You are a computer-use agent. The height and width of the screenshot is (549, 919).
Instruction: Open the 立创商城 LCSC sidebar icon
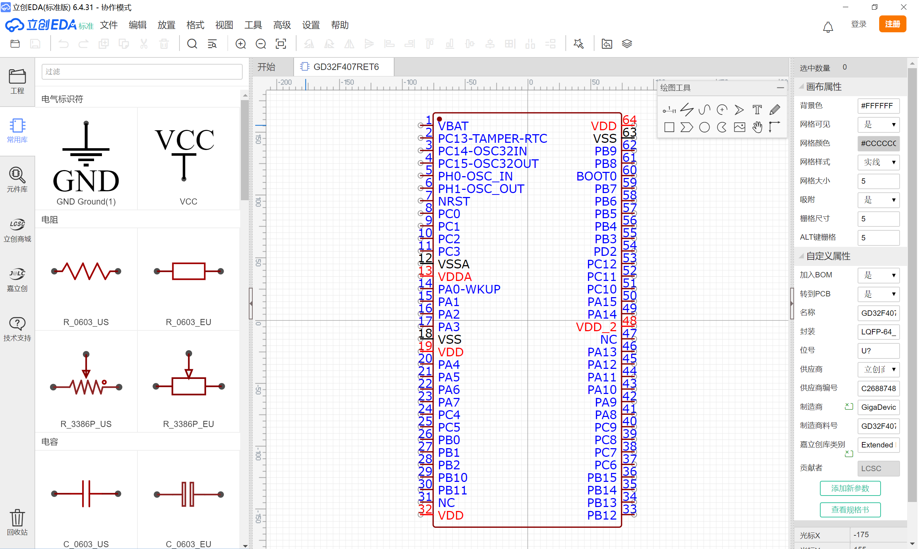[x=17, y=230]
